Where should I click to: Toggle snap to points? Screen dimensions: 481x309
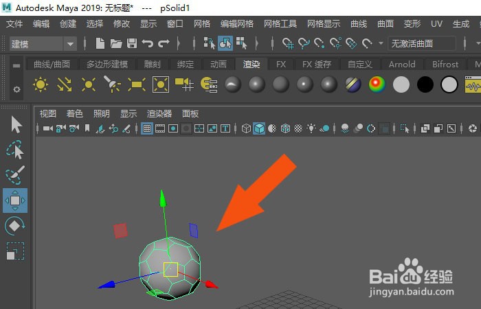(320, 43)
